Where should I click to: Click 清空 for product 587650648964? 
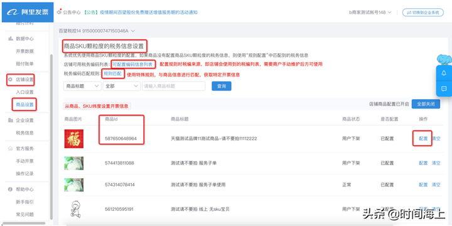pos(436,139)
